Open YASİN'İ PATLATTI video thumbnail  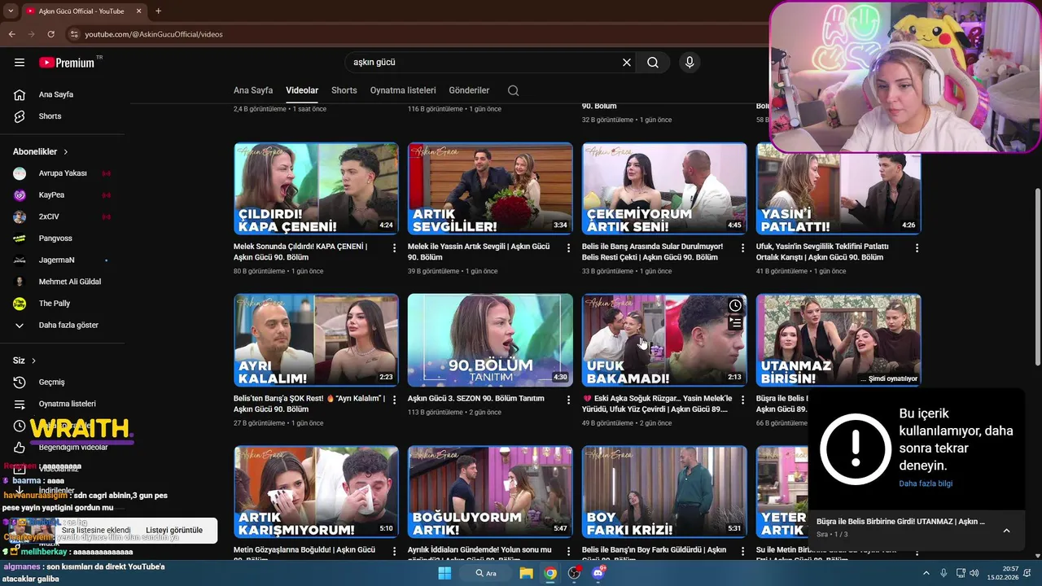838,189
